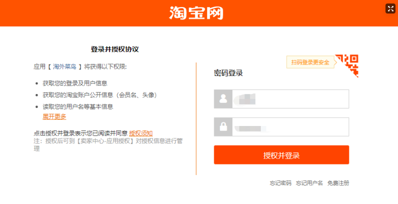Click the 淘宝账户公开信息 permission item
The image size is (398, 204).
(x=100, y=95)
